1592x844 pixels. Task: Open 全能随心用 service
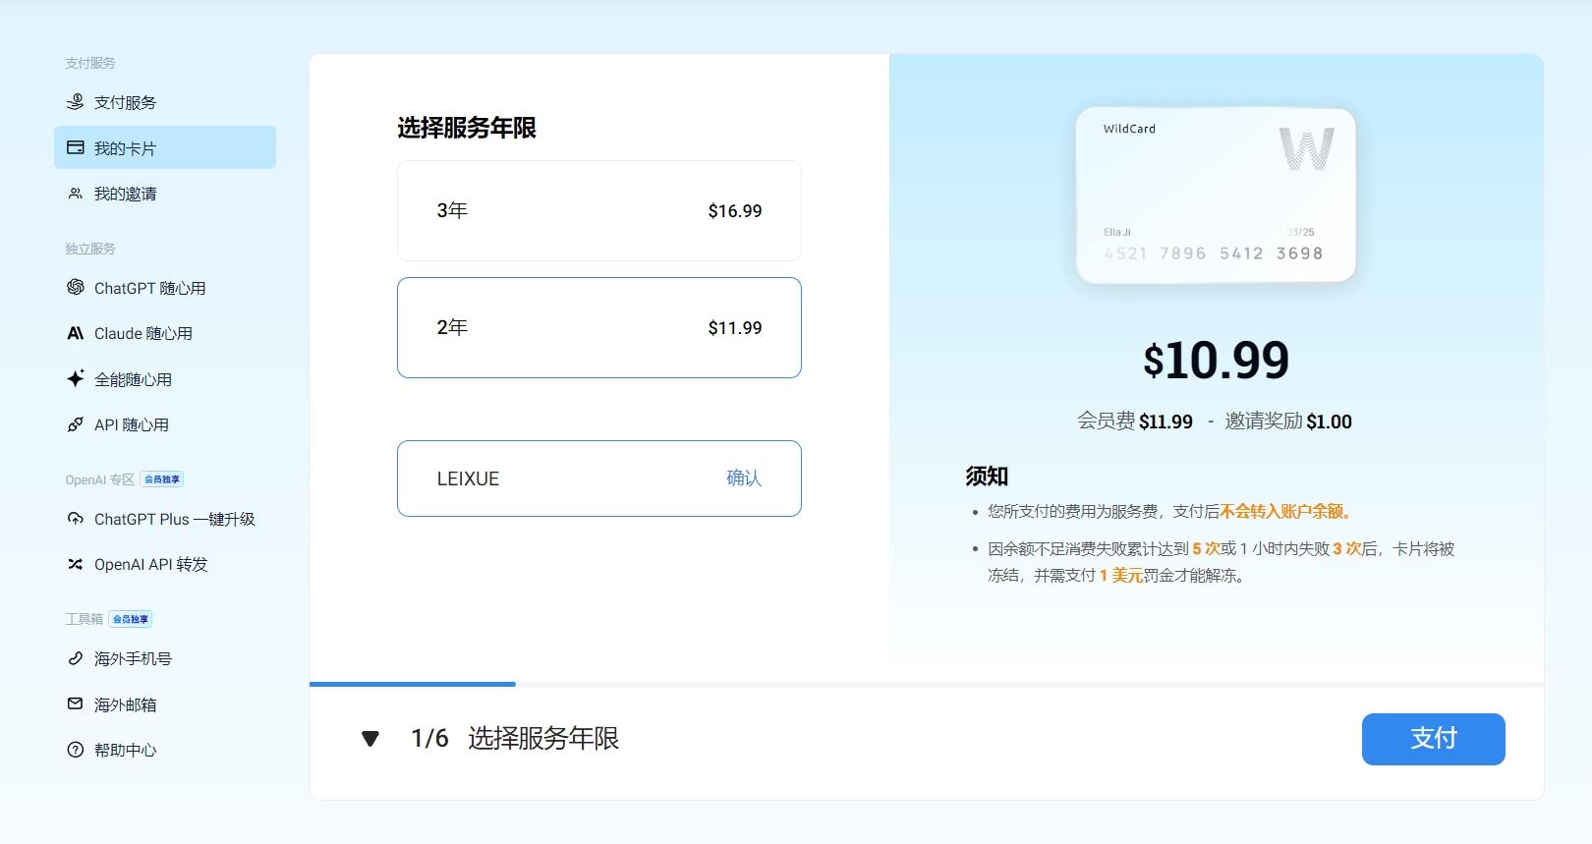point(165,379)
